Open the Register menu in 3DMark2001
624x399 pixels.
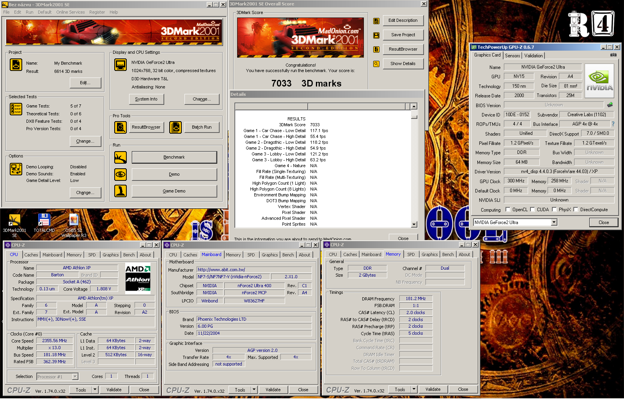click(97, 12)
